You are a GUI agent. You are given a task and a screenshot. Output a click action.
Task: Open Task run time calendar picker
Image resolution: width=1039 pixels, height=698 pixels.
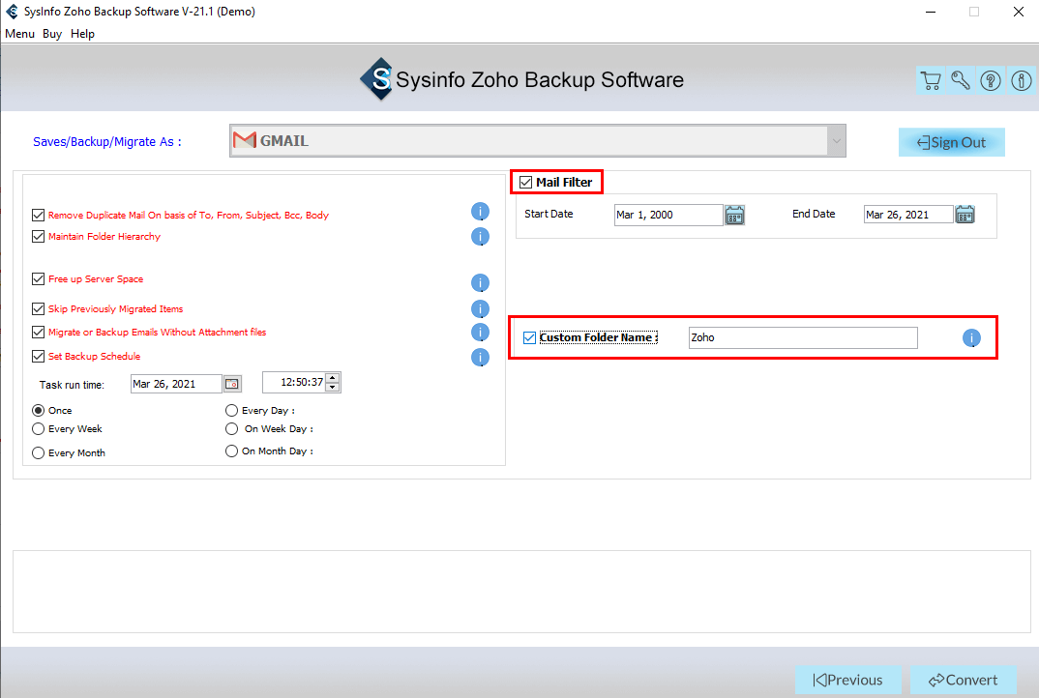pos(232,384)
